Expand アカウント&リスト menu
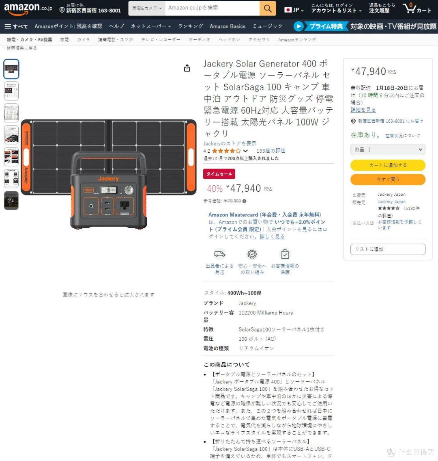Viewport: 438px width, 461px height. [337, 8]
